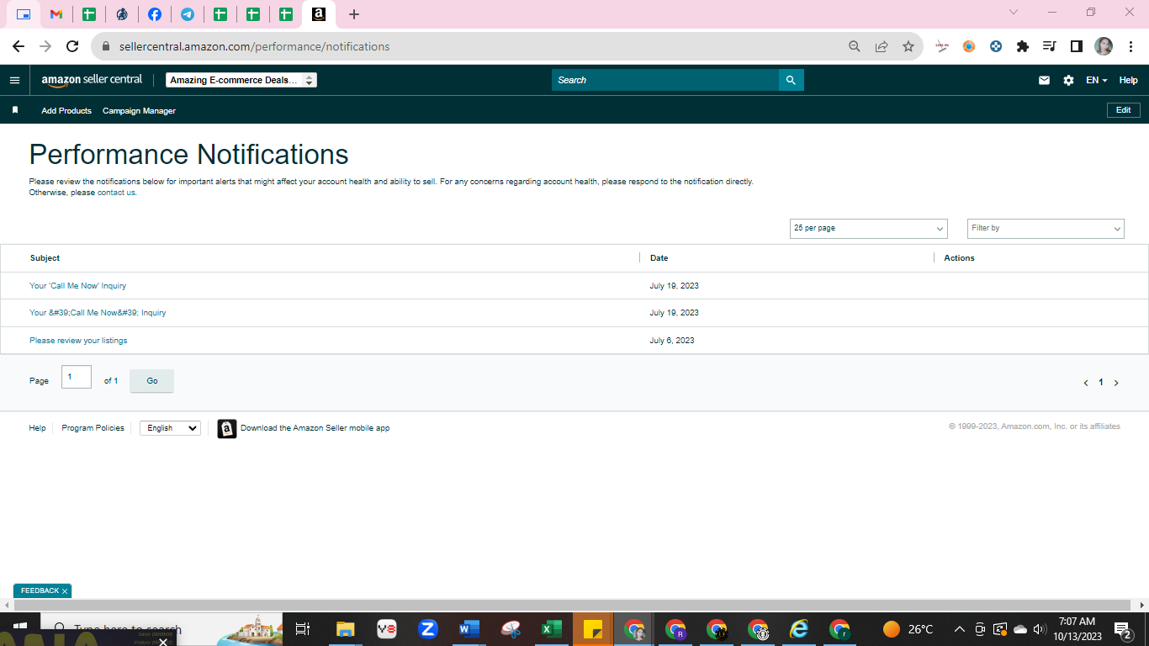The height and width of the screenshot is (646, 1149).
Task: Switch to the Telegram tab
Action: (188, 14)
